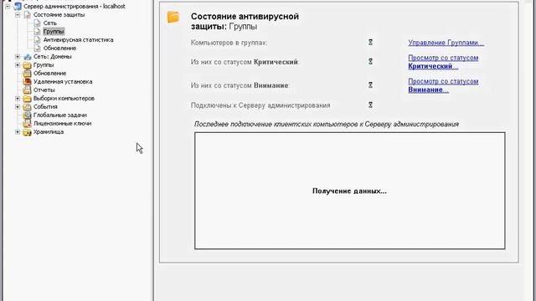Select События in the tree
The width and height of the screenshot is (536, 301).
(45, 107)
